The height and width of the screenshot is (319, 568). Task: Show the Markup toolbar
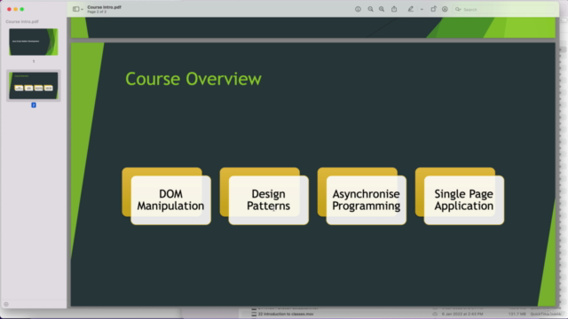[445, 10]
